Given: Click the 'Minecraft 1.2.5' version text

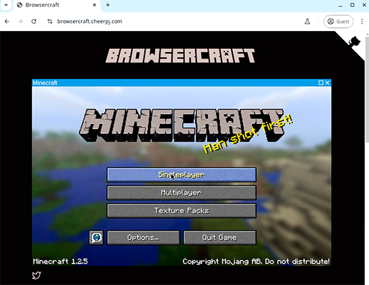Looking at the screenshot, I should [60, 261].
